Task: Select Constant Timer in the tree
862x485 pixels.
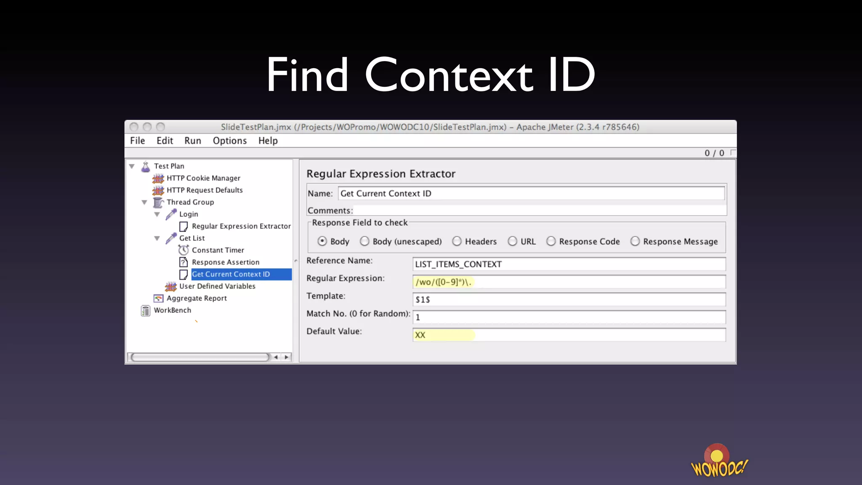Action: (218, 250)
